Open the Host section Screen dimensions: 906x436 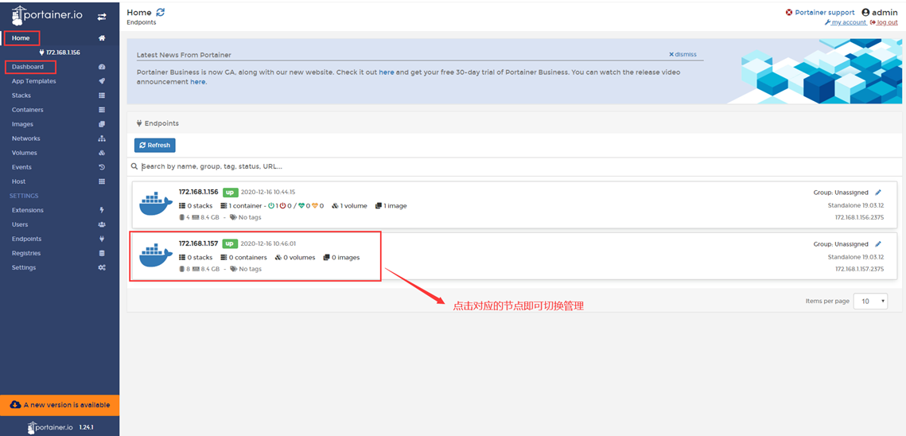pos(18,181)
